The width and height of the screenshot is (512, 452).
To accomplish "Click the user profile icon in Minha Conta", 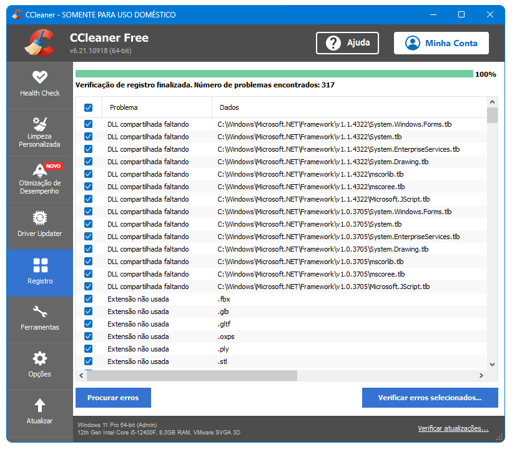I will tap(412, 43).
